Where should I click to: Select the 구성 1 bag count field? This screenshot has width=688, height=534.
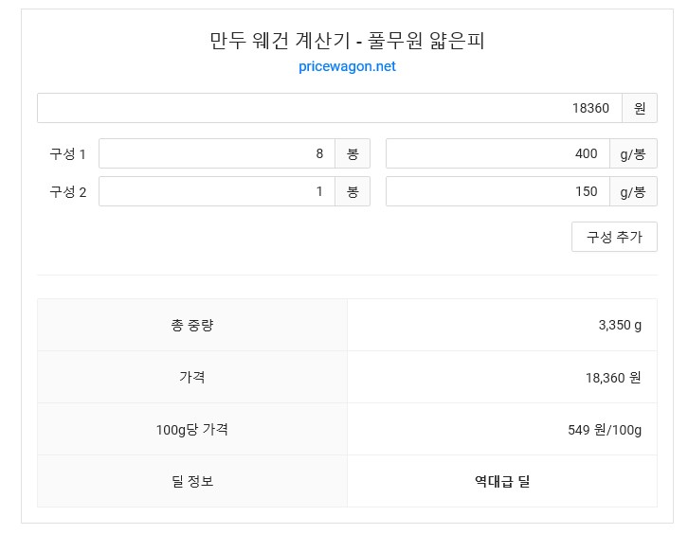pos(217,153)
